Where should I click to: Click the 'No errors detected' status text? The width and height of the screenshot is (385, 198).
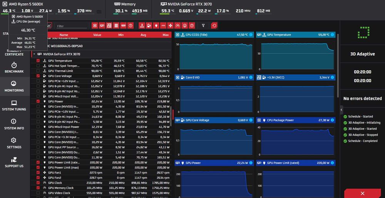coord(362,98)
